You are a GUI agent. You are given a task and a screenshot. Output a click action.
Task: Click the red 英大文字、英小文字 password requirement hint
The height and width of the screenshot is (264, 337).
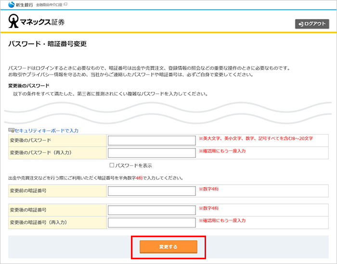256,138
